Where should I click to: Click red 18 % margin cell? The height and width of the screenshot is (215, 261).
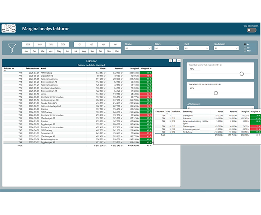click(146, 76)
